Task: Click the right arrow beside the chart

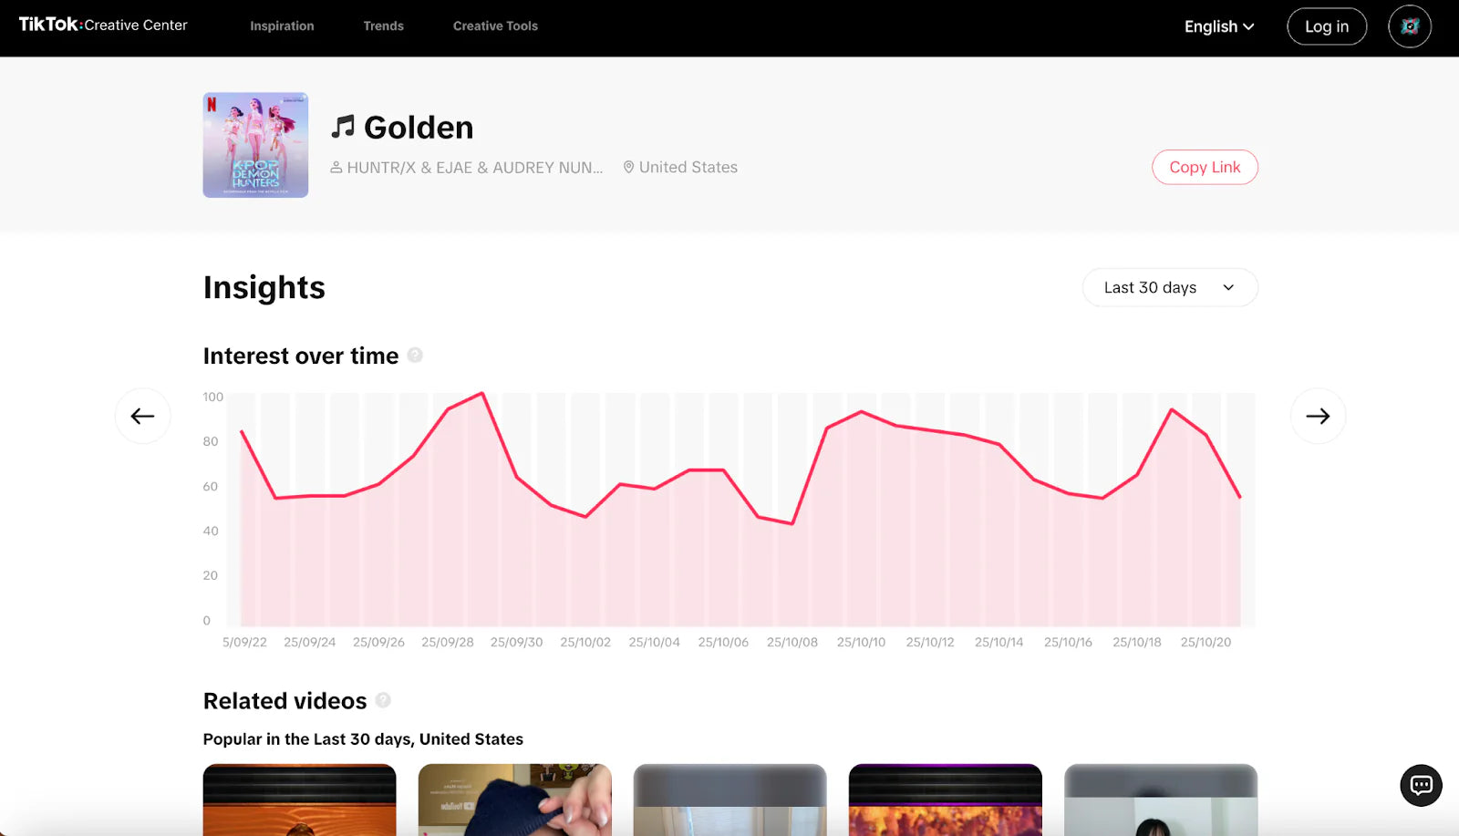Action: [x=1318, y=416]
